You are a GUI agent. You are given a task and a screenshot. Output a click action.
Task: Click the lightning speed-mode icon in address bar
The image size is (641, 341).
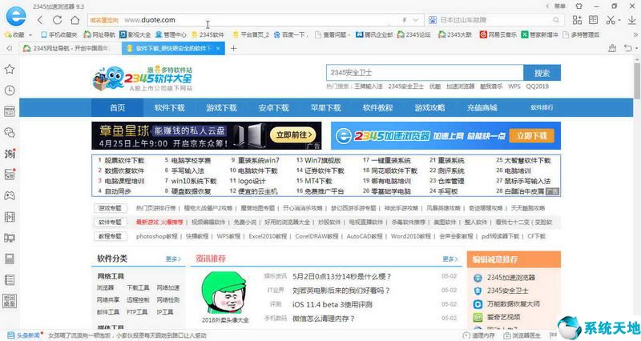coord(405,20)
